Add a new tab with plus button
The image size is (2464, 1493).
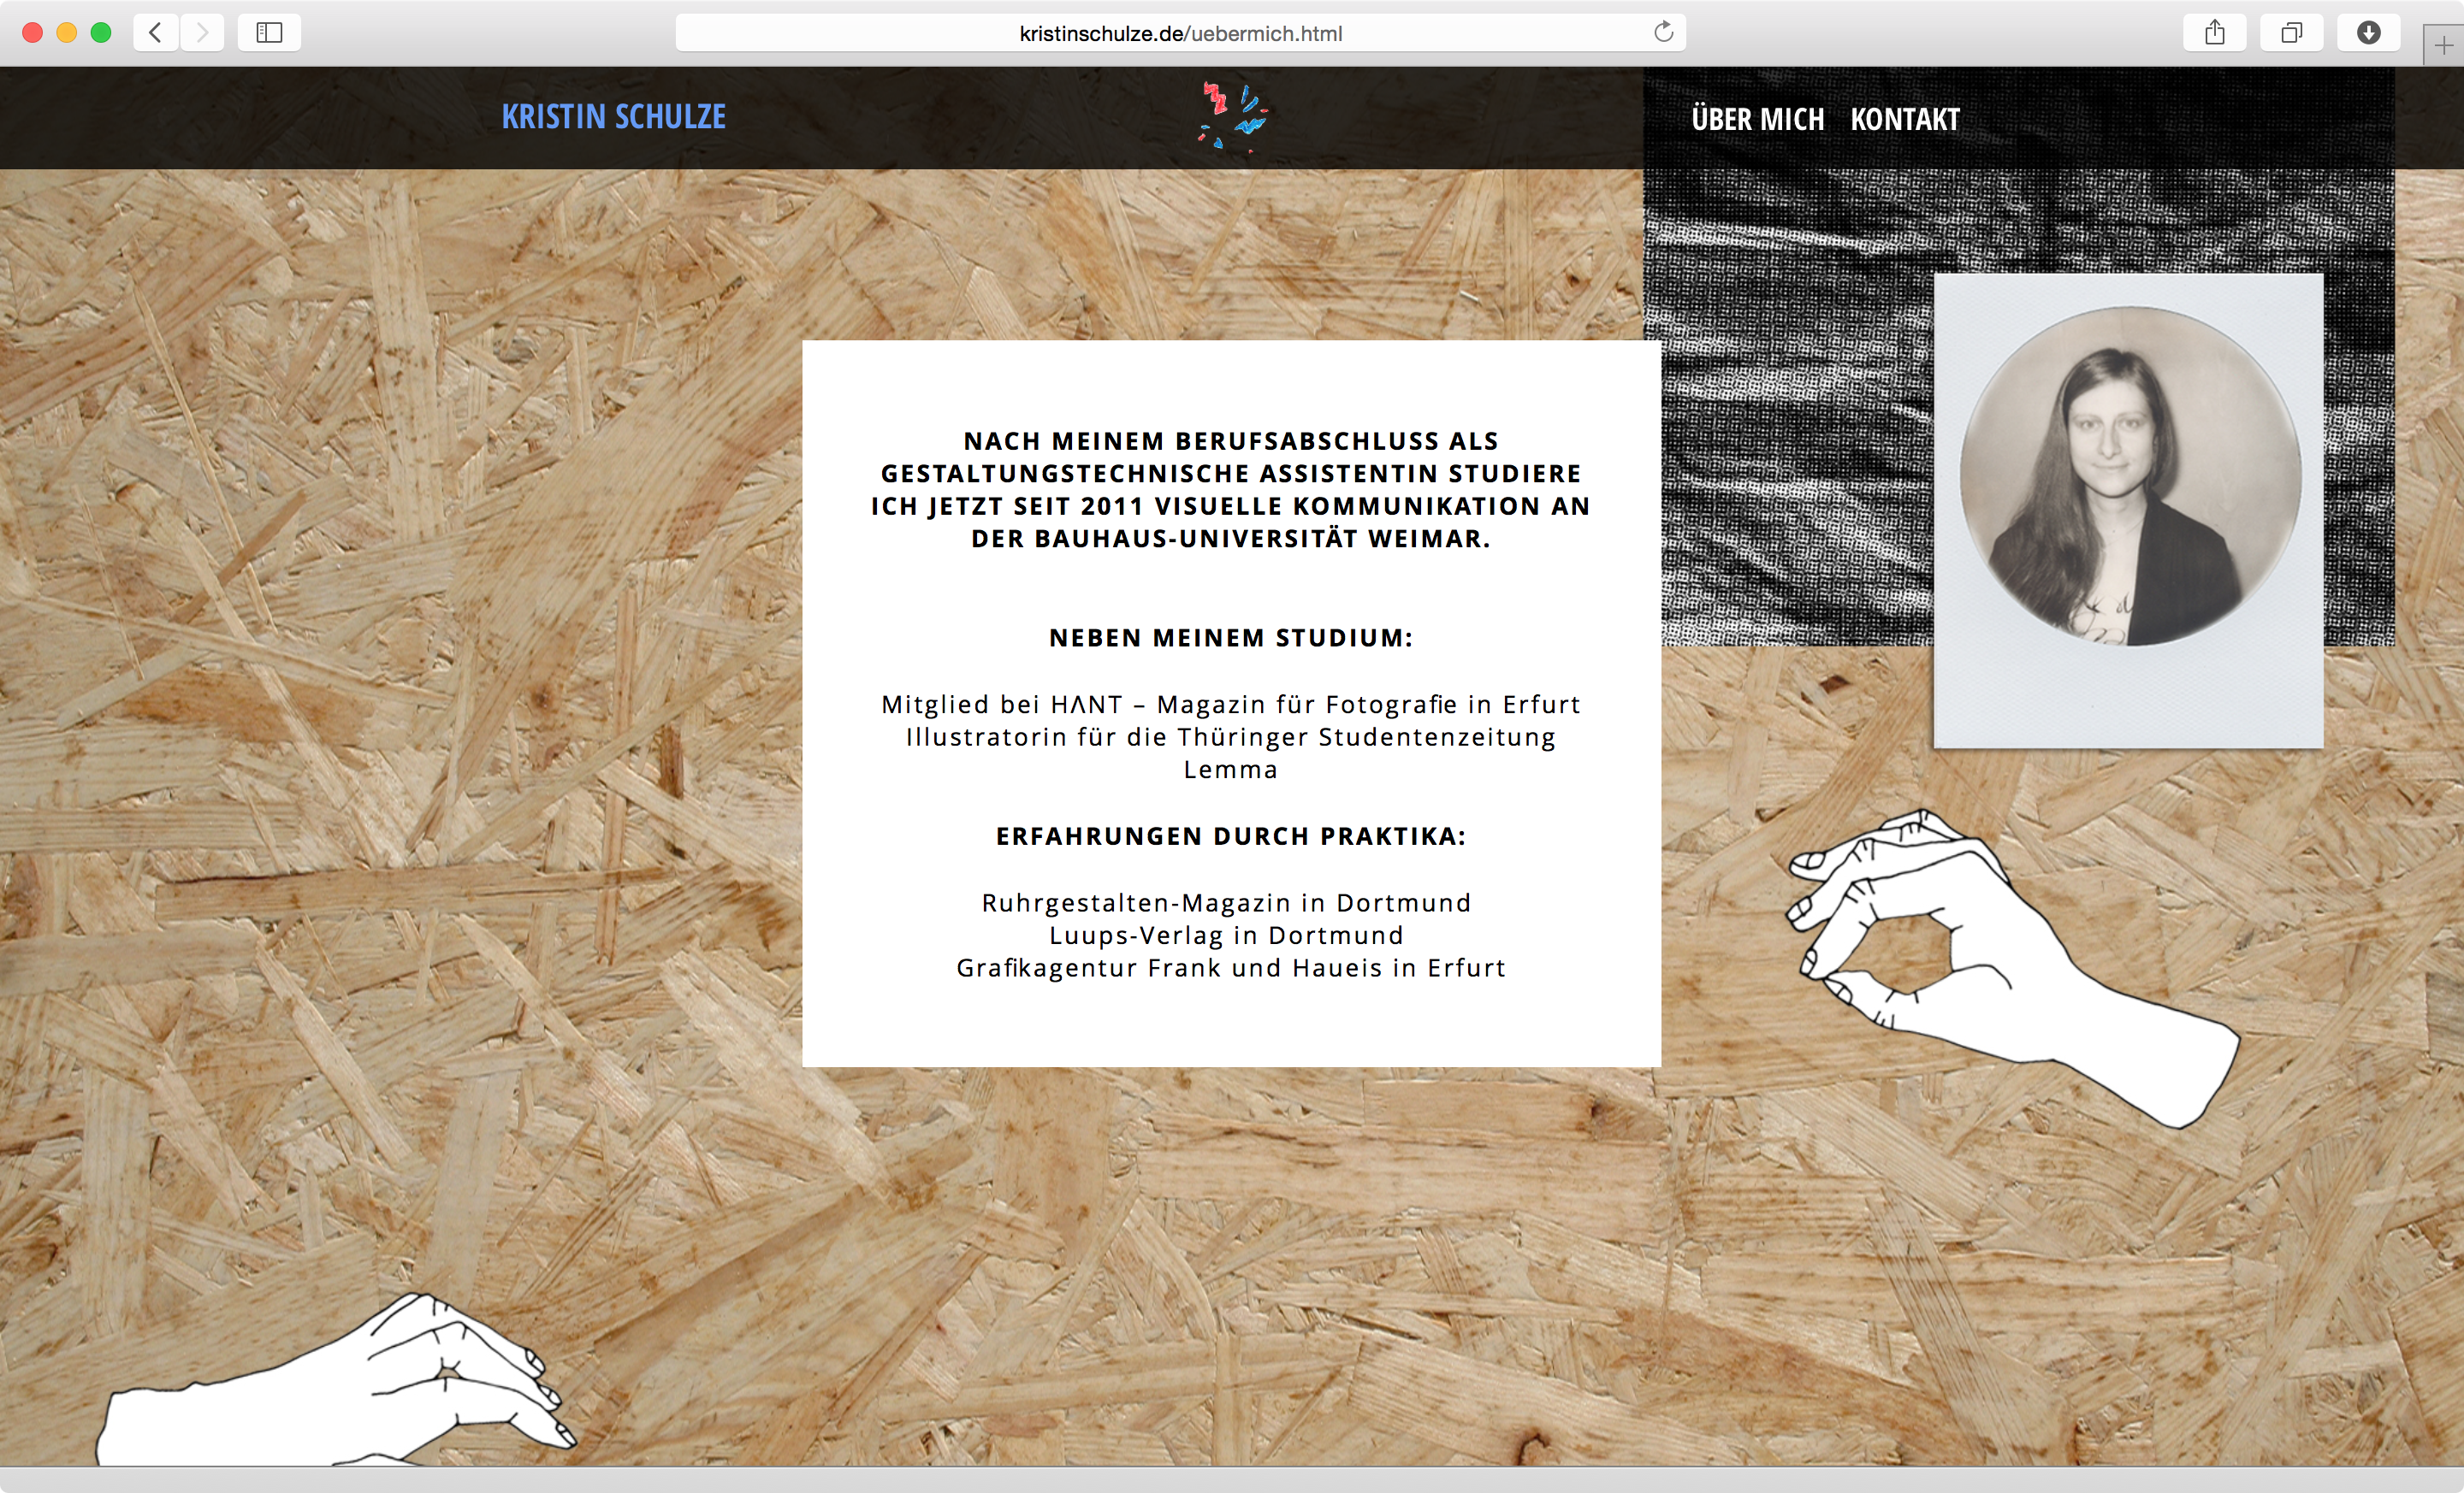[2444, 46]
